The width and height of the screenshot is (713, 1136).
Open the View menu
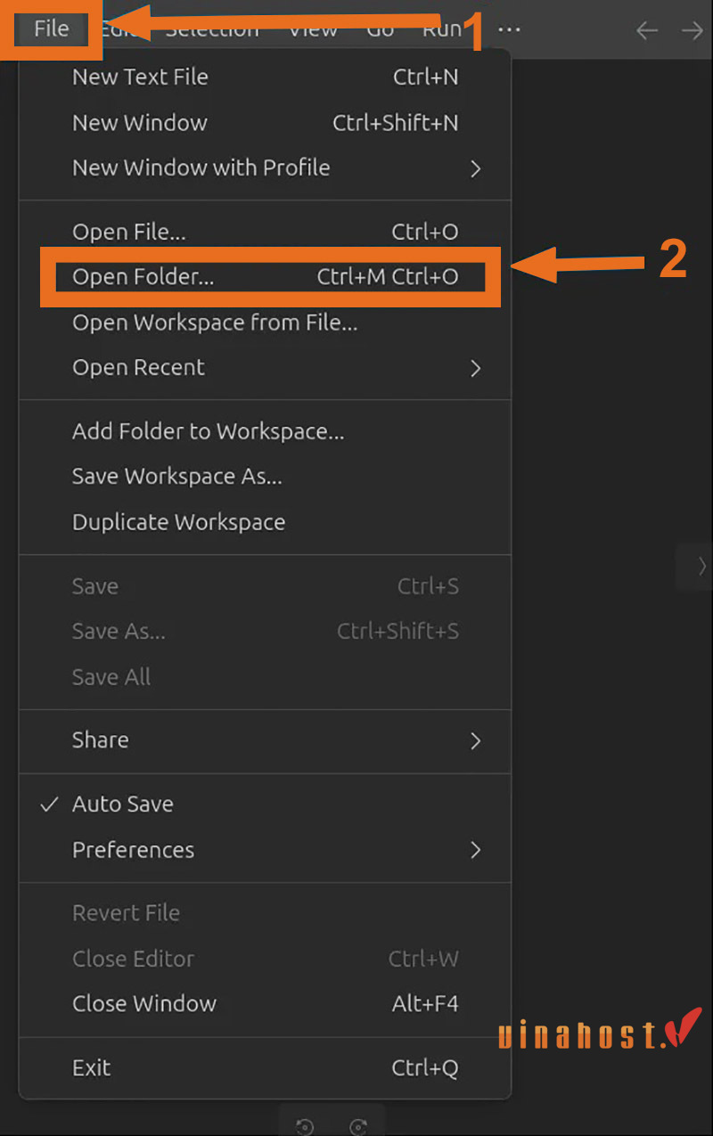pos(313,29)
